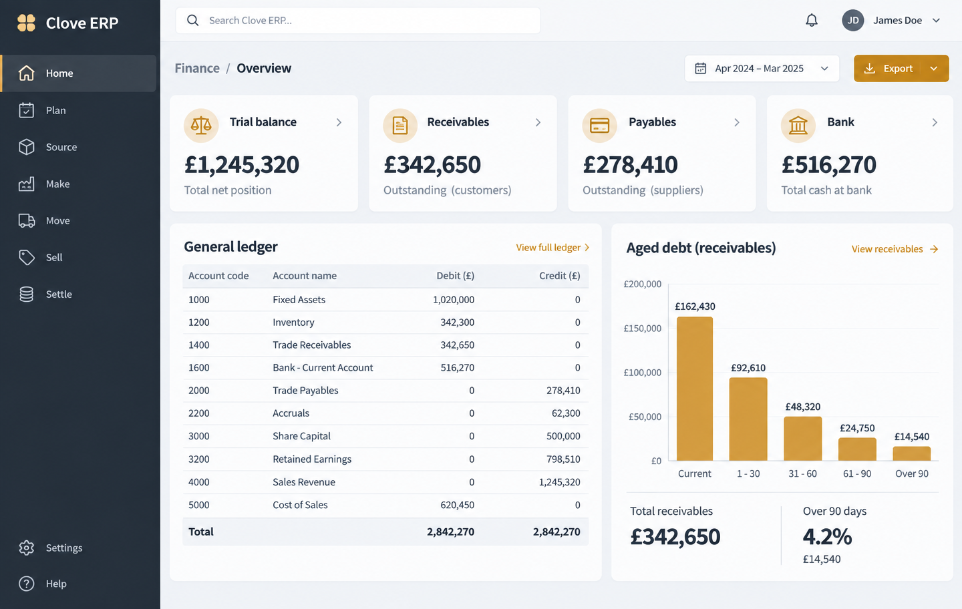The width and height of the screenshot is (962, 609).
Task: Click the Over 90 aged debt bar
Action: [912, 453]
